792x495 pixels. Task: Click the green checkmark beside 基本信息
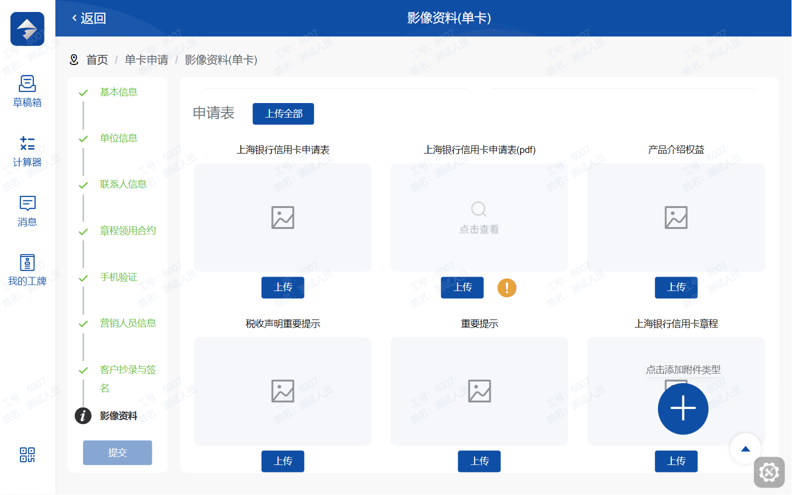coord(83,92)
